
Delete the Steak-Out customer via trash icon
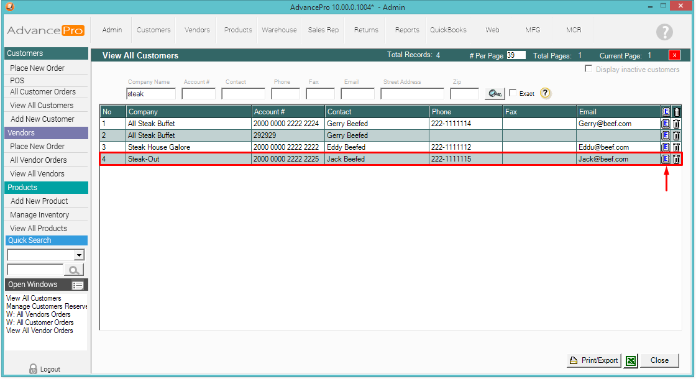677,159
